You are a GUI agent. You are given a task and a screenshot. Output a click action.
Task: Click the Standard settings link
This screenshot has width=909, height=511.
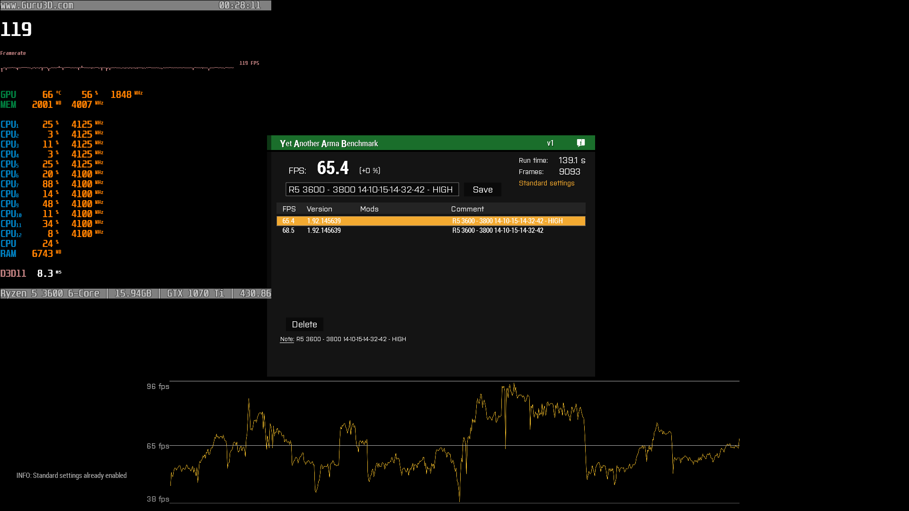point(546,183)
